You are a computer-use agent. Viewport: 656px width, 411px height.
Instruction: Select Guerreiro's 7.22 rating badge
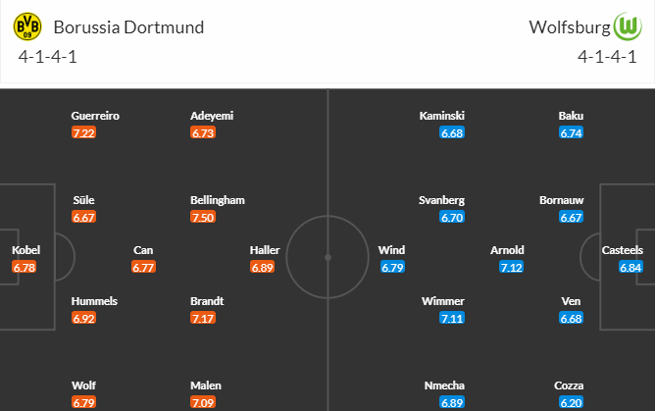(83, 133)
